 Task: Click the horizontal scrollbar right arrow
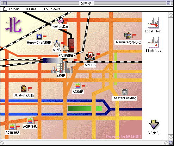coord(166,143)
